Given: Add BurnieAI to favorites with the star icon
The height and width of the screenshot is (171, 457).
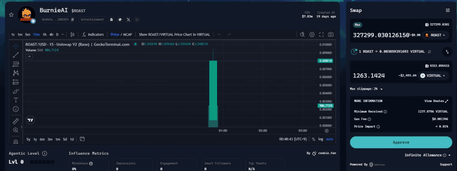Looking at the screenshot, I should tap(11, 15).
